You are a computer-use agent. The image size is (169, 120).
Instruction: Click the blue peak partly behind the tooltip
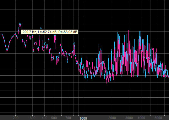pos(41,28)
